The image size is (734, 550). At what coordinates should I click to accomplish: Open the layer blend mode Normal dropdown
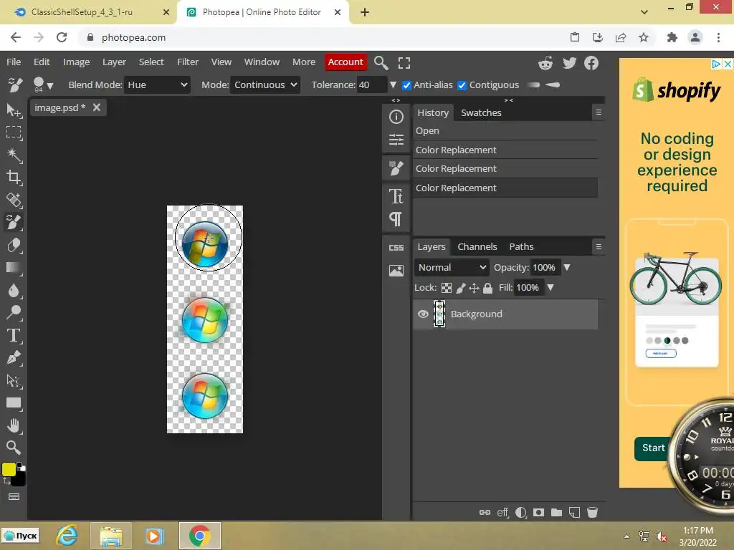(452, 268)
